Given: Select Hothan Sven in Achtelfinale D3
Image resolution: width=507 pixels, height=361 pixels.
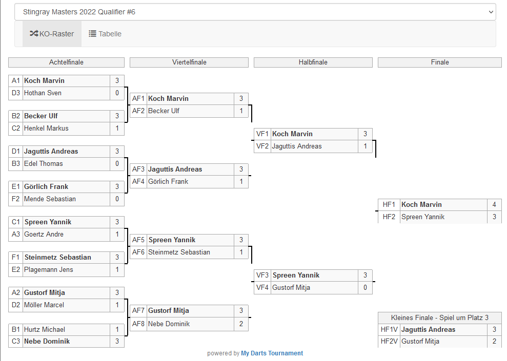Looking at the screenshot, I should [x=43, y=93].
